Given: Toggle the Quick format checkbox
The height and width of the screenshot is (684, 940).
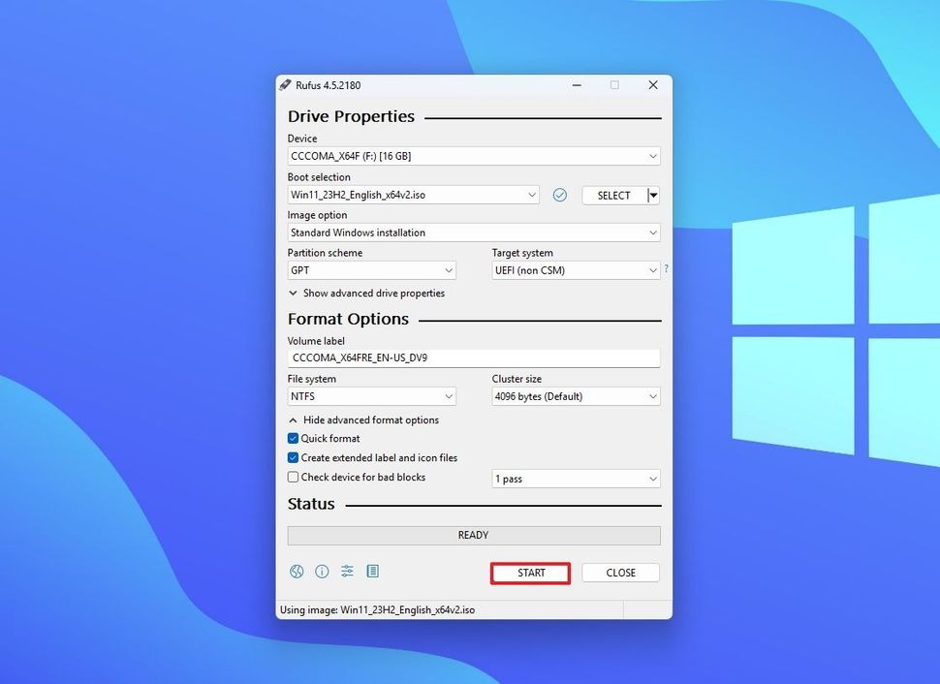Looking at the screenshot, I should (x=294, y=438).
